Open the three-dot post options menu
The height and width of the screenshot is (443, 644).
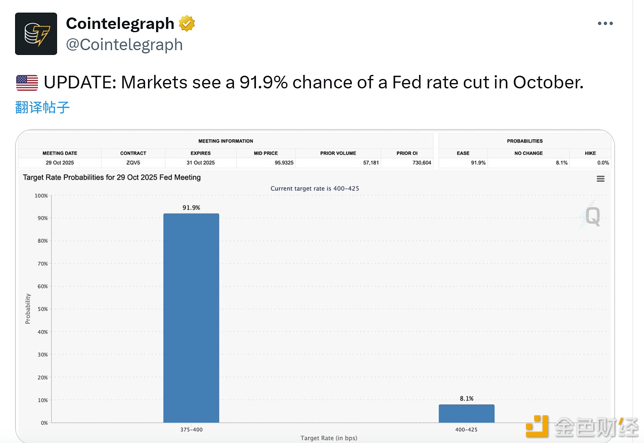[605, 24]
